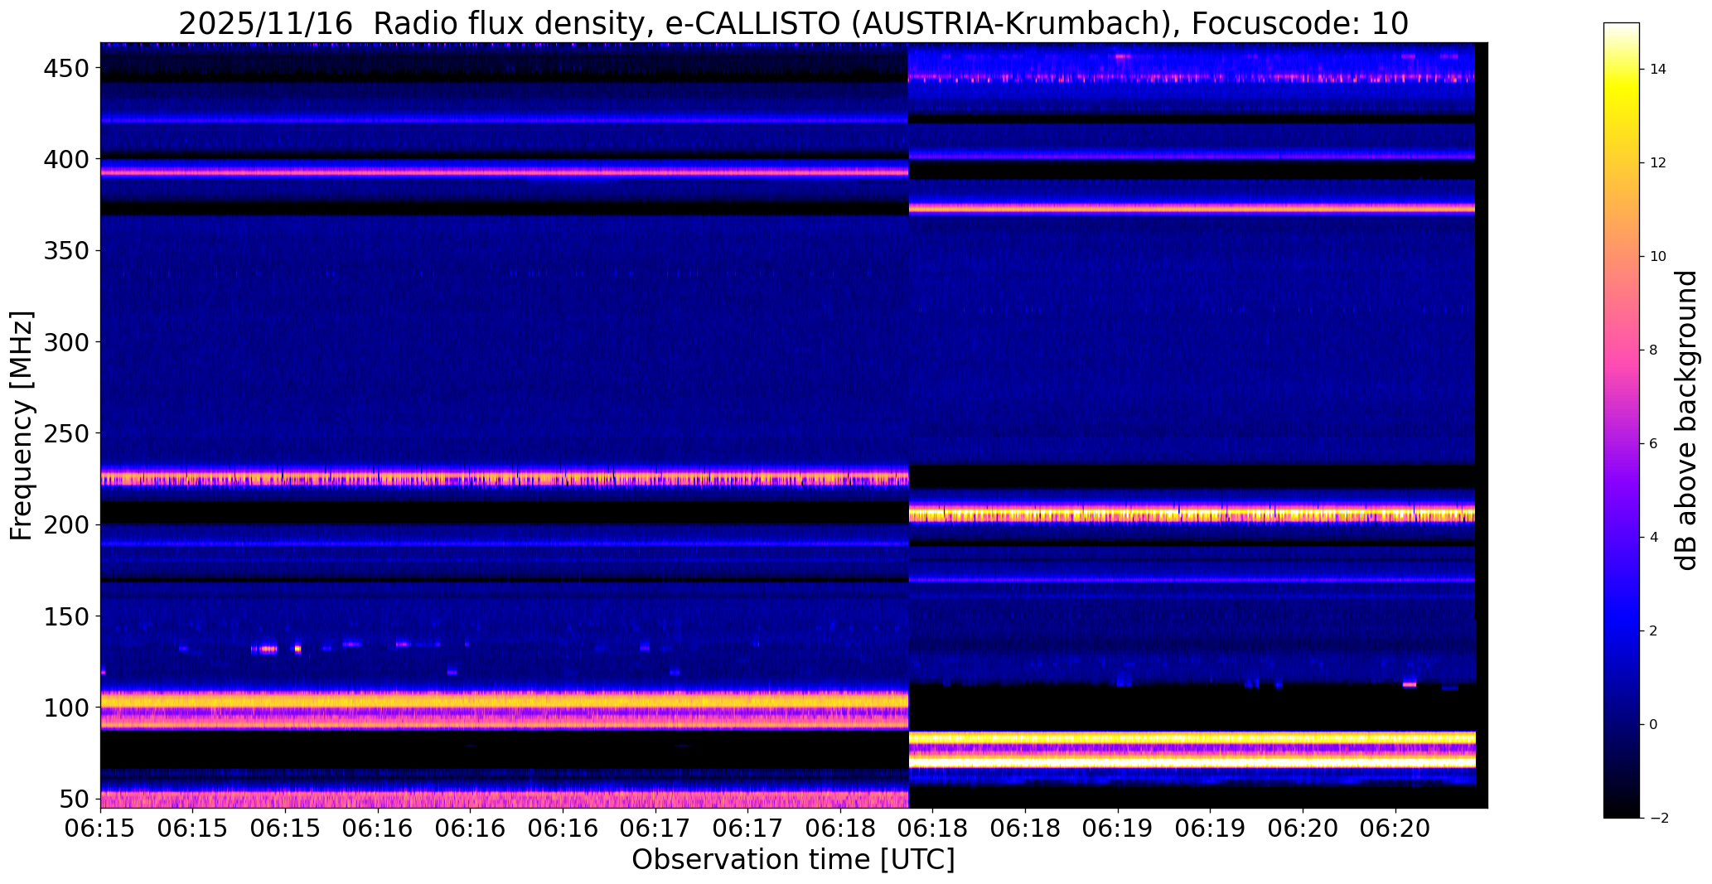1712x884 pixels.
Task: Click the "Frequency [MHz]" axis label
Action: pos(22,425)
